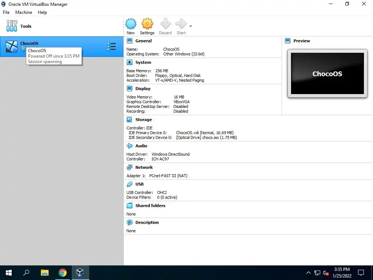373x280 pixels.
Task: Open the Display settings heading link
Action: click(143, 89)
